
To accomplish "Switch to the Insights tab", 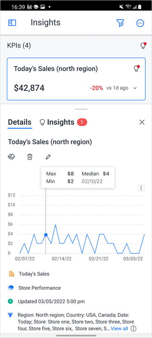I will coord(57,122).
